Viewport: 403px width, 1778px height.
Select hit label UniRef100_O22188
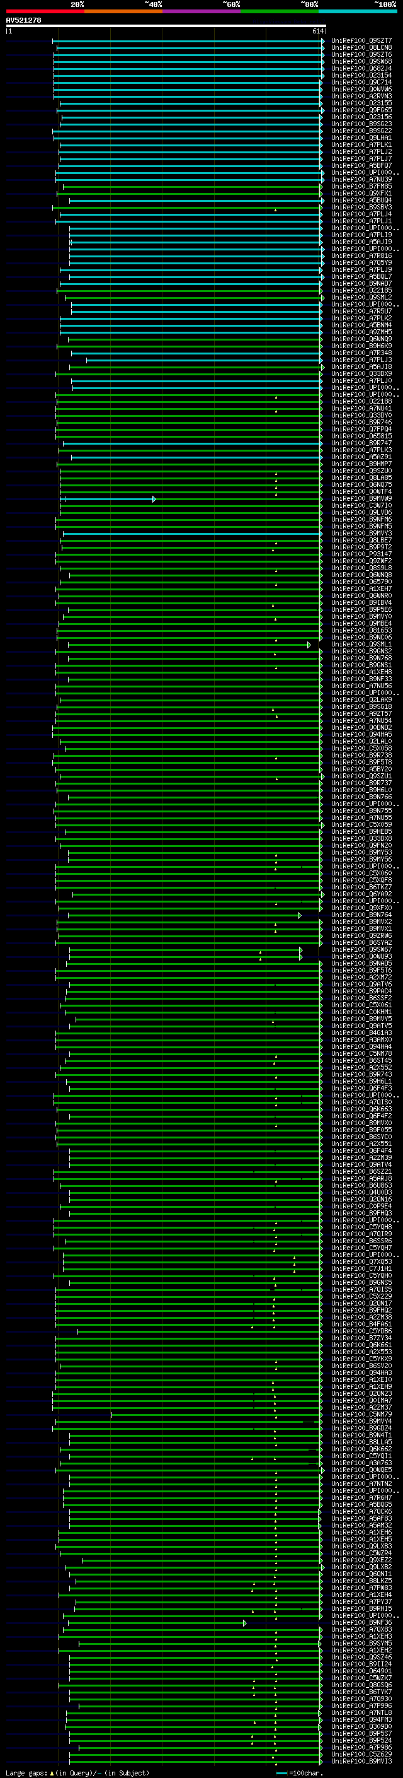(361, 402)
